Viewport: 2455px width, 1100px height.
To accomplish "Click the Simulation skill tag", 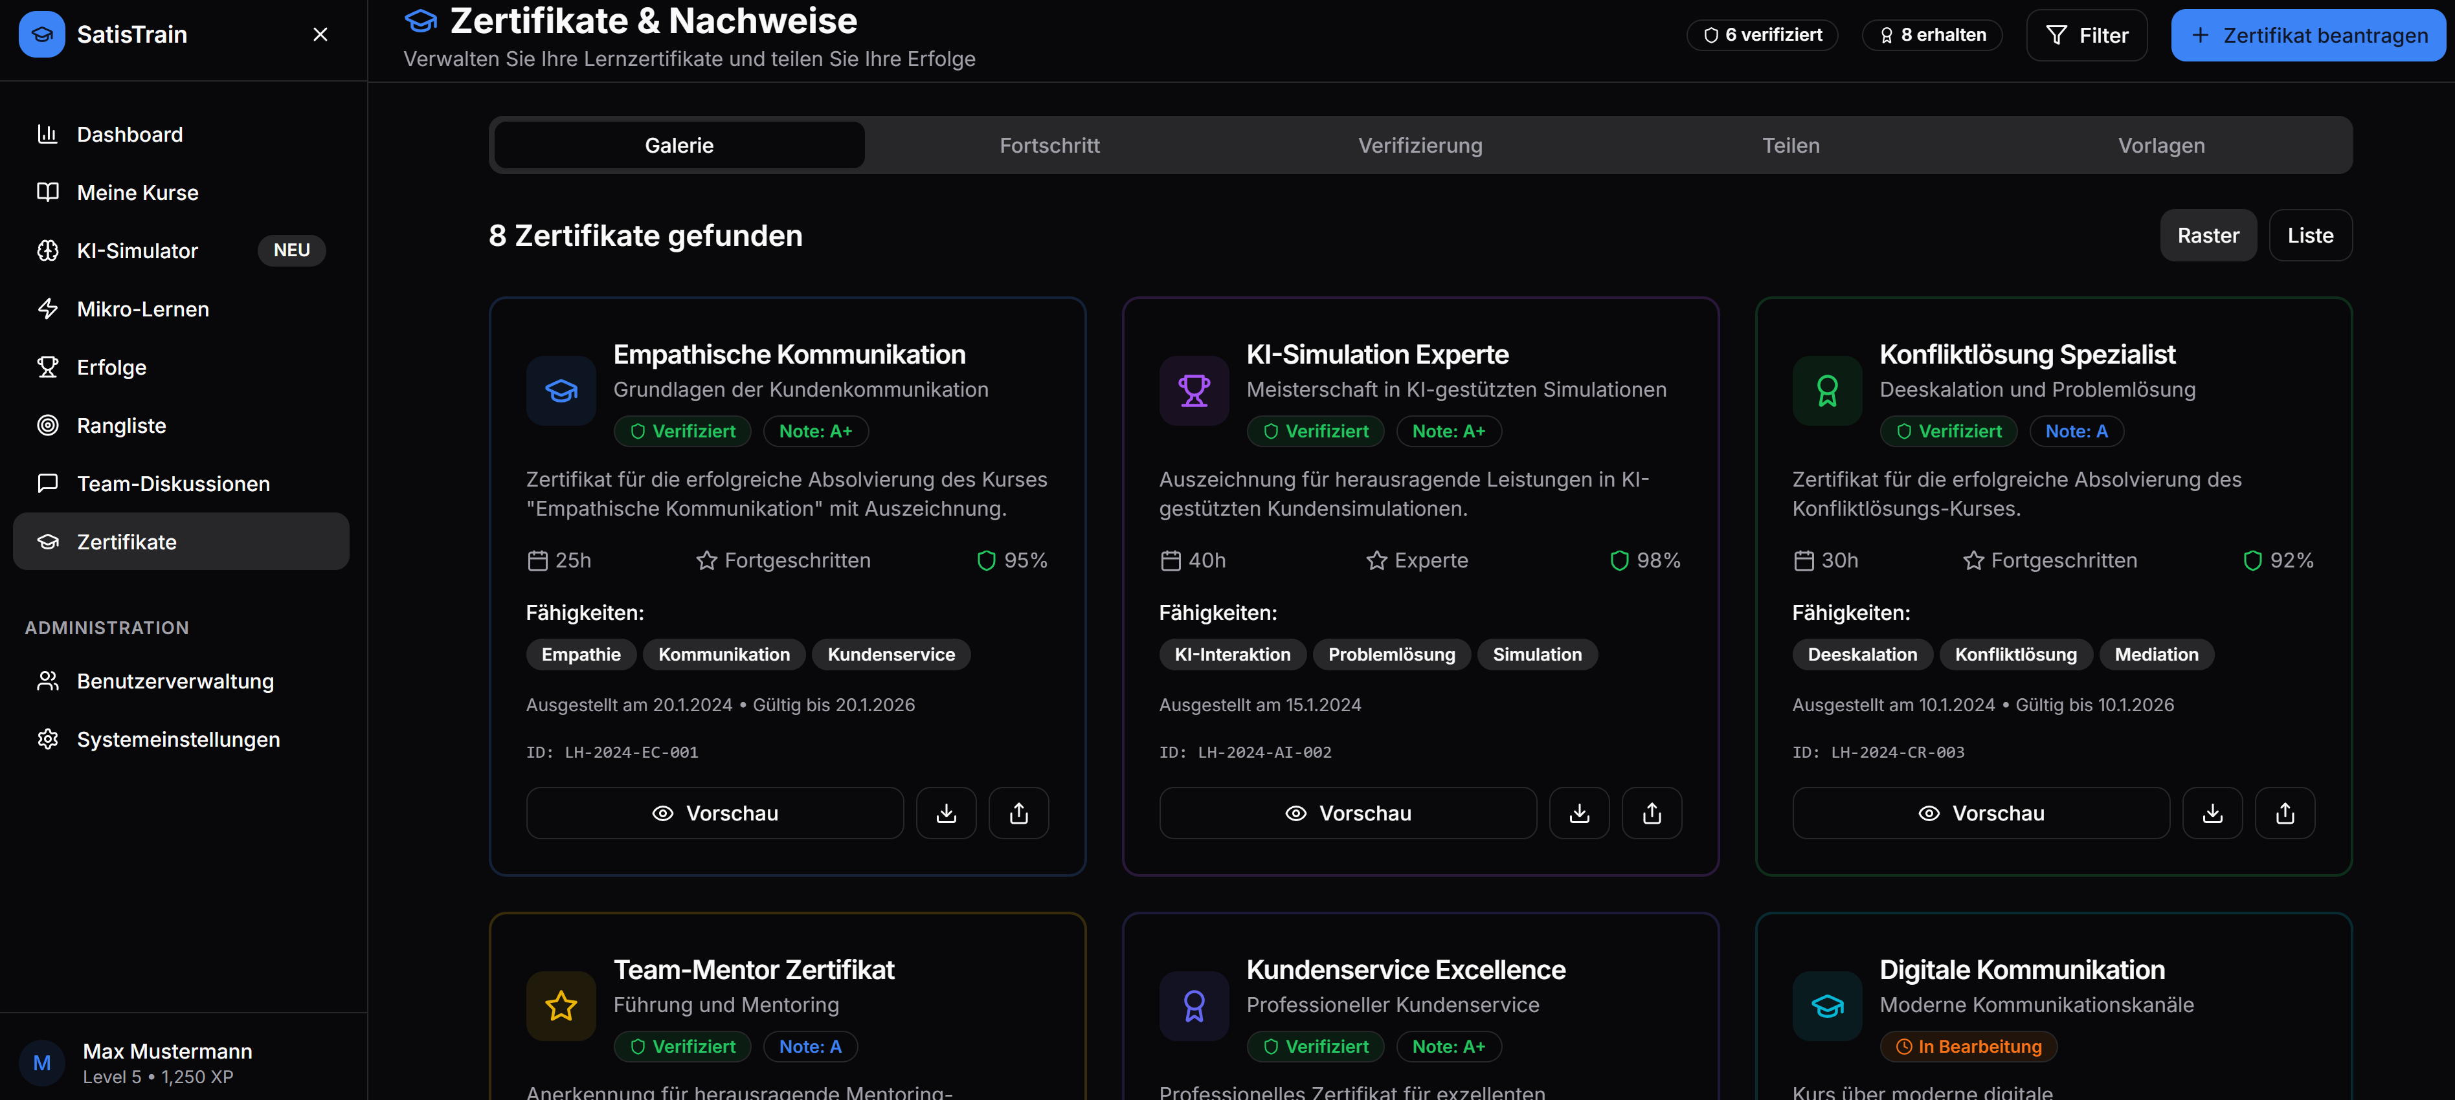I will pos(1537,654).
